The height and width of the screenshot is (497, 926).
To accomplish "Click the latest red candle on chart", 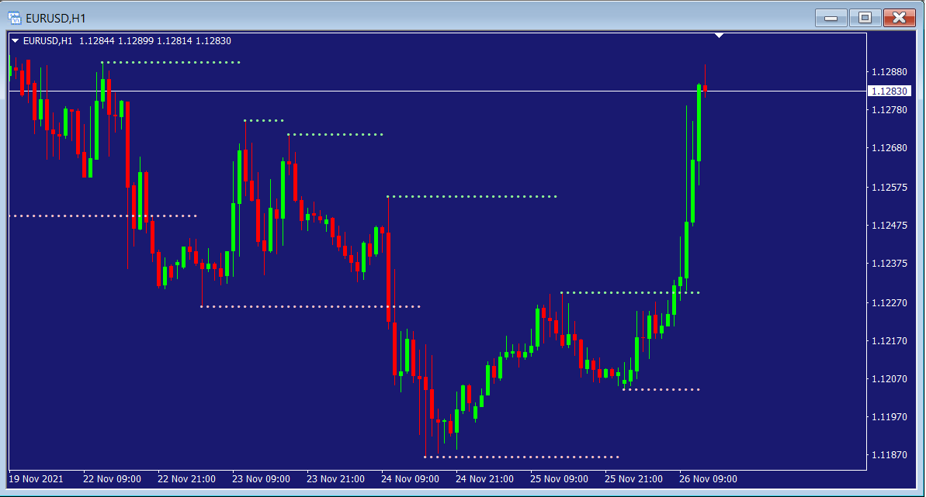I will [705, 88].
